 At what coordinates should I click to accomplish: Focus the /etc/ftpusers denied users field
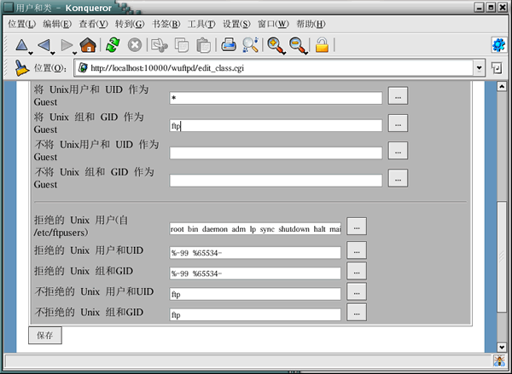[x=255, y=228]
